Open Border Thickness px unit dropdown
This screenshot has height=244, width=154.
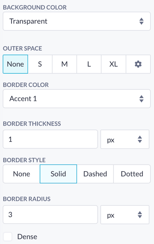[125, 139]
